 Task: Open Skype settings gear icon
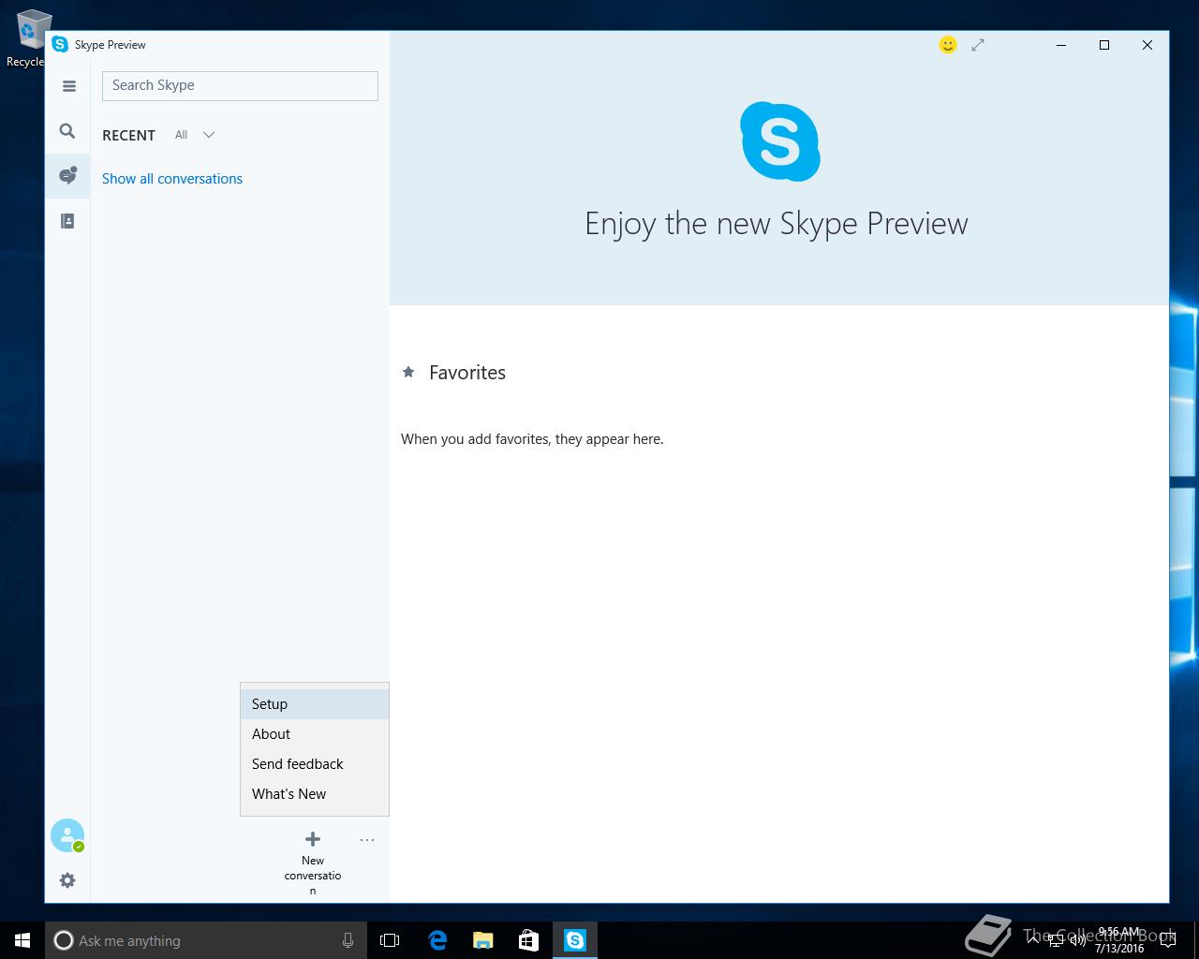coord(67,880)
